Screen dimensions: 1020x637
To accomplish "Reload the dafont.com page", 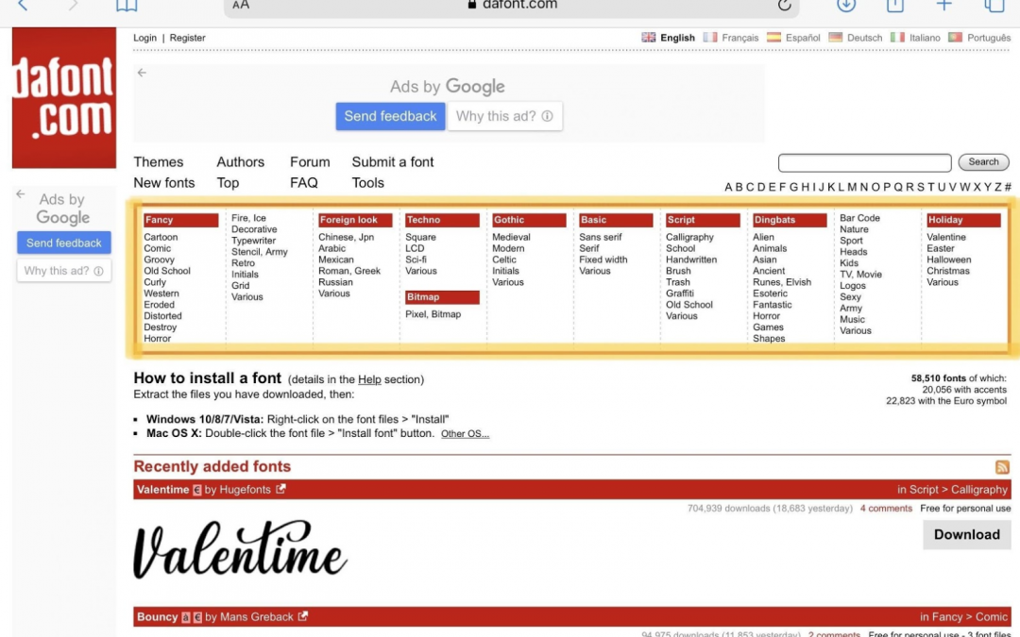I will (x=784, y=5).
